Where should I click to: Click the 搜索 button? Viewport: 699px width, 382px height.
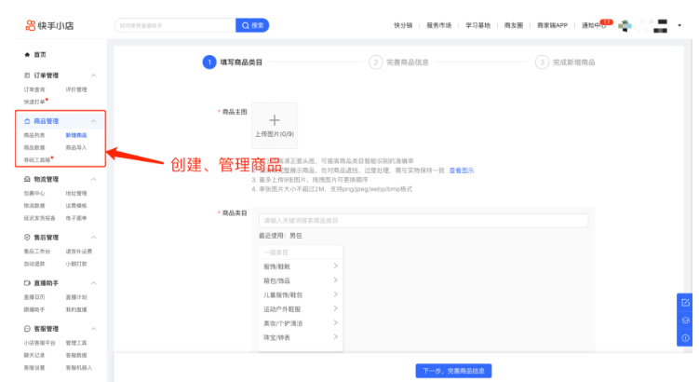(252, 25)
